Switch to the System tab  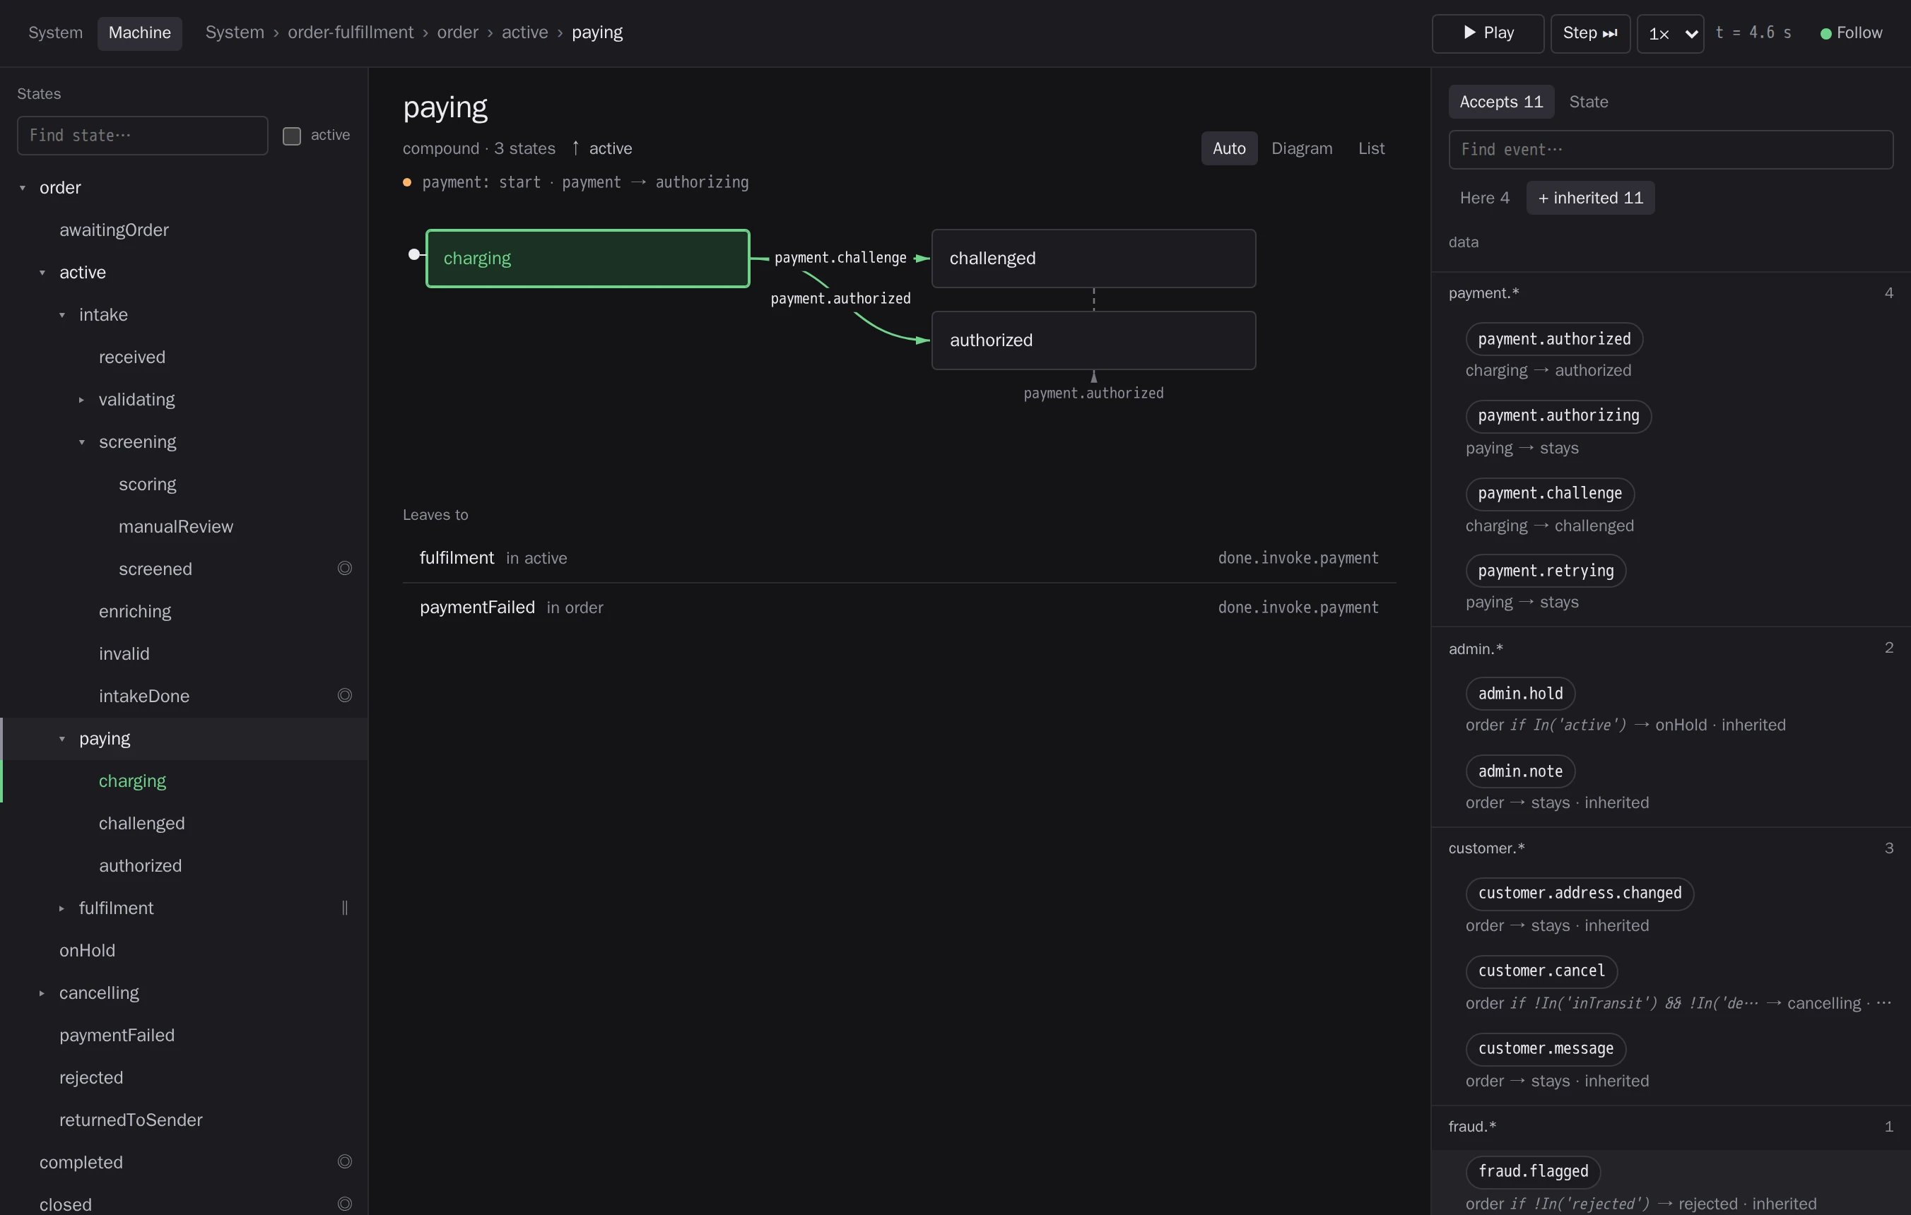[56, 33]
